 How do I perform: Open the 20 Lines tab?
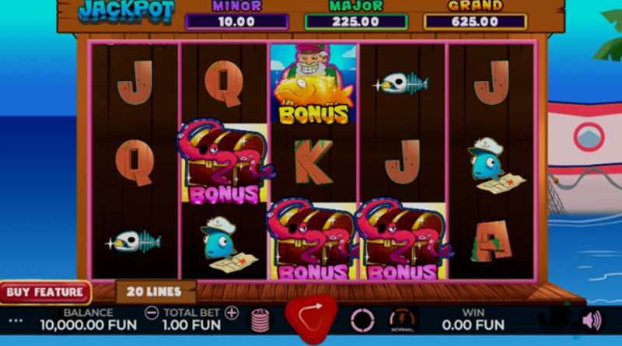click(154, 292)
